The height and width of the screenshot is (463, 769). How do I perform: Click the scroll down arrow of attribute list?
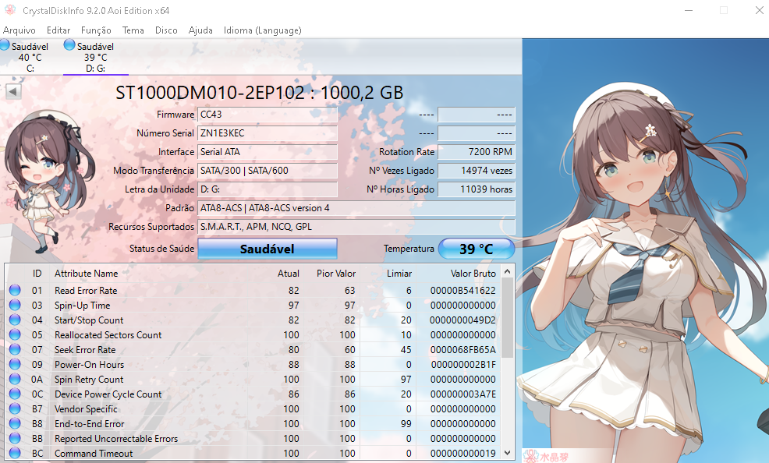pyautogui.click(x=508, y=453)
